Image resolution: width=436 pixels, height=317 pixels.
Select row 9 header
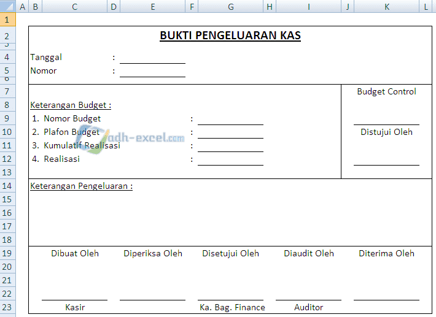pyautogui.click(x=8, y=118)
